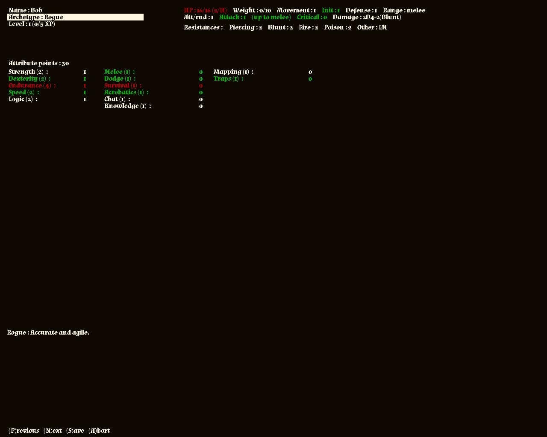The image size is (547, 437).
Task: Click the value 1 in Logic row
Action: click(85, 99)
